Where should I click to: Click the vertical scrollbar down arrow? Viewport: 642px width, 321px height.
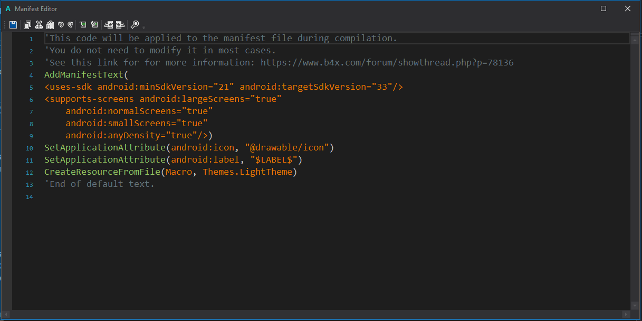(634, 305)
